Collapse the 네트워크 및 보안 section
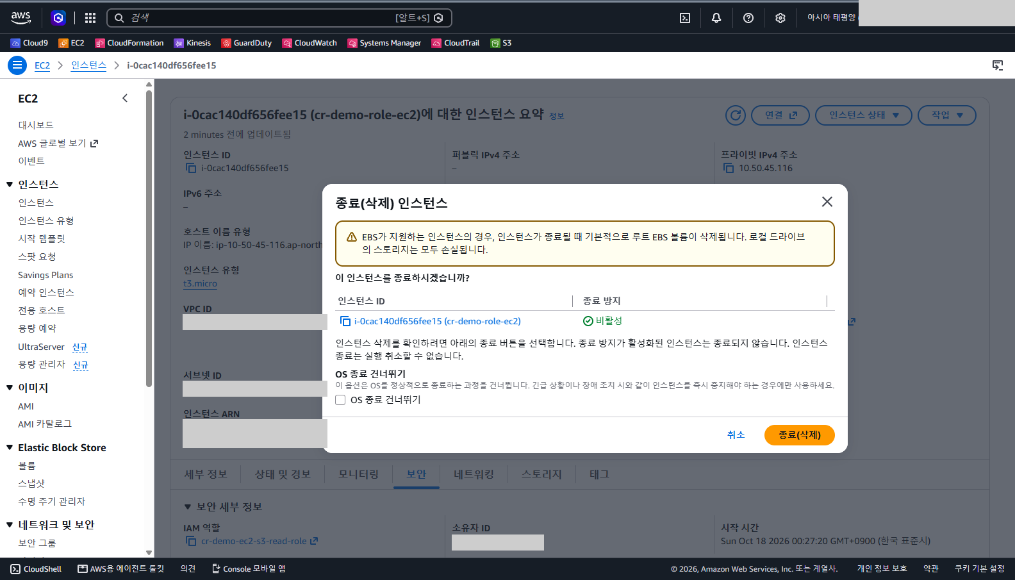Image resolution: width=1015 pixels, height=580 pixels. click(10, 525)
